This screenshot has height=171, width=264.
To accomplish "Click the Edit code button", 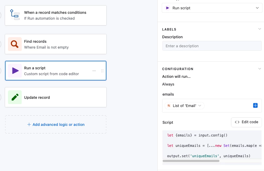I will point(246,122).
